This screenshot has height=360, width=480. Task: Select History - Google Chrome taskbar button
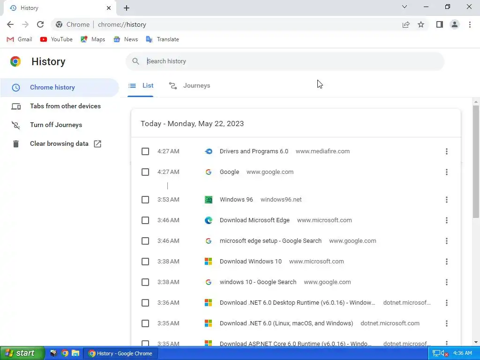coord(120,353)
